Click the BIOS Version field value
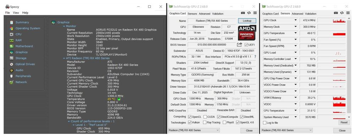 (212, 45)
